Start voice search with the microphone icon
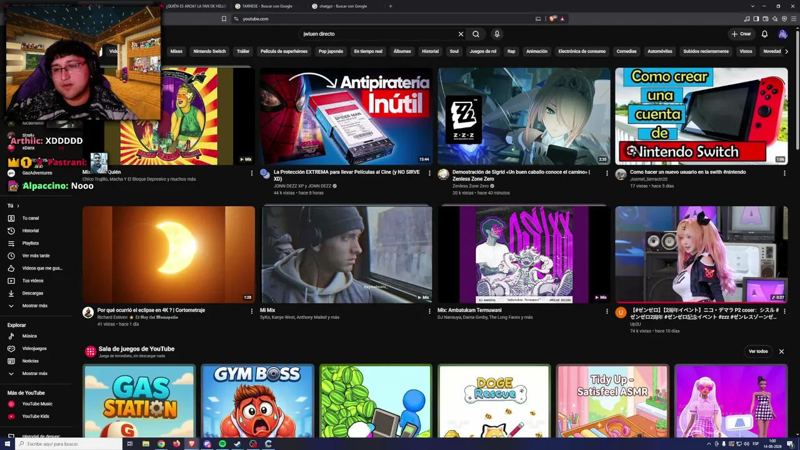 click(x=497, y=34)
